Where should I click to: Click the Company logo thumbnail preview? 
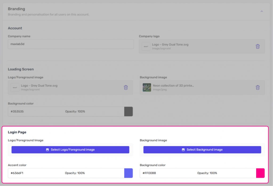146,46
